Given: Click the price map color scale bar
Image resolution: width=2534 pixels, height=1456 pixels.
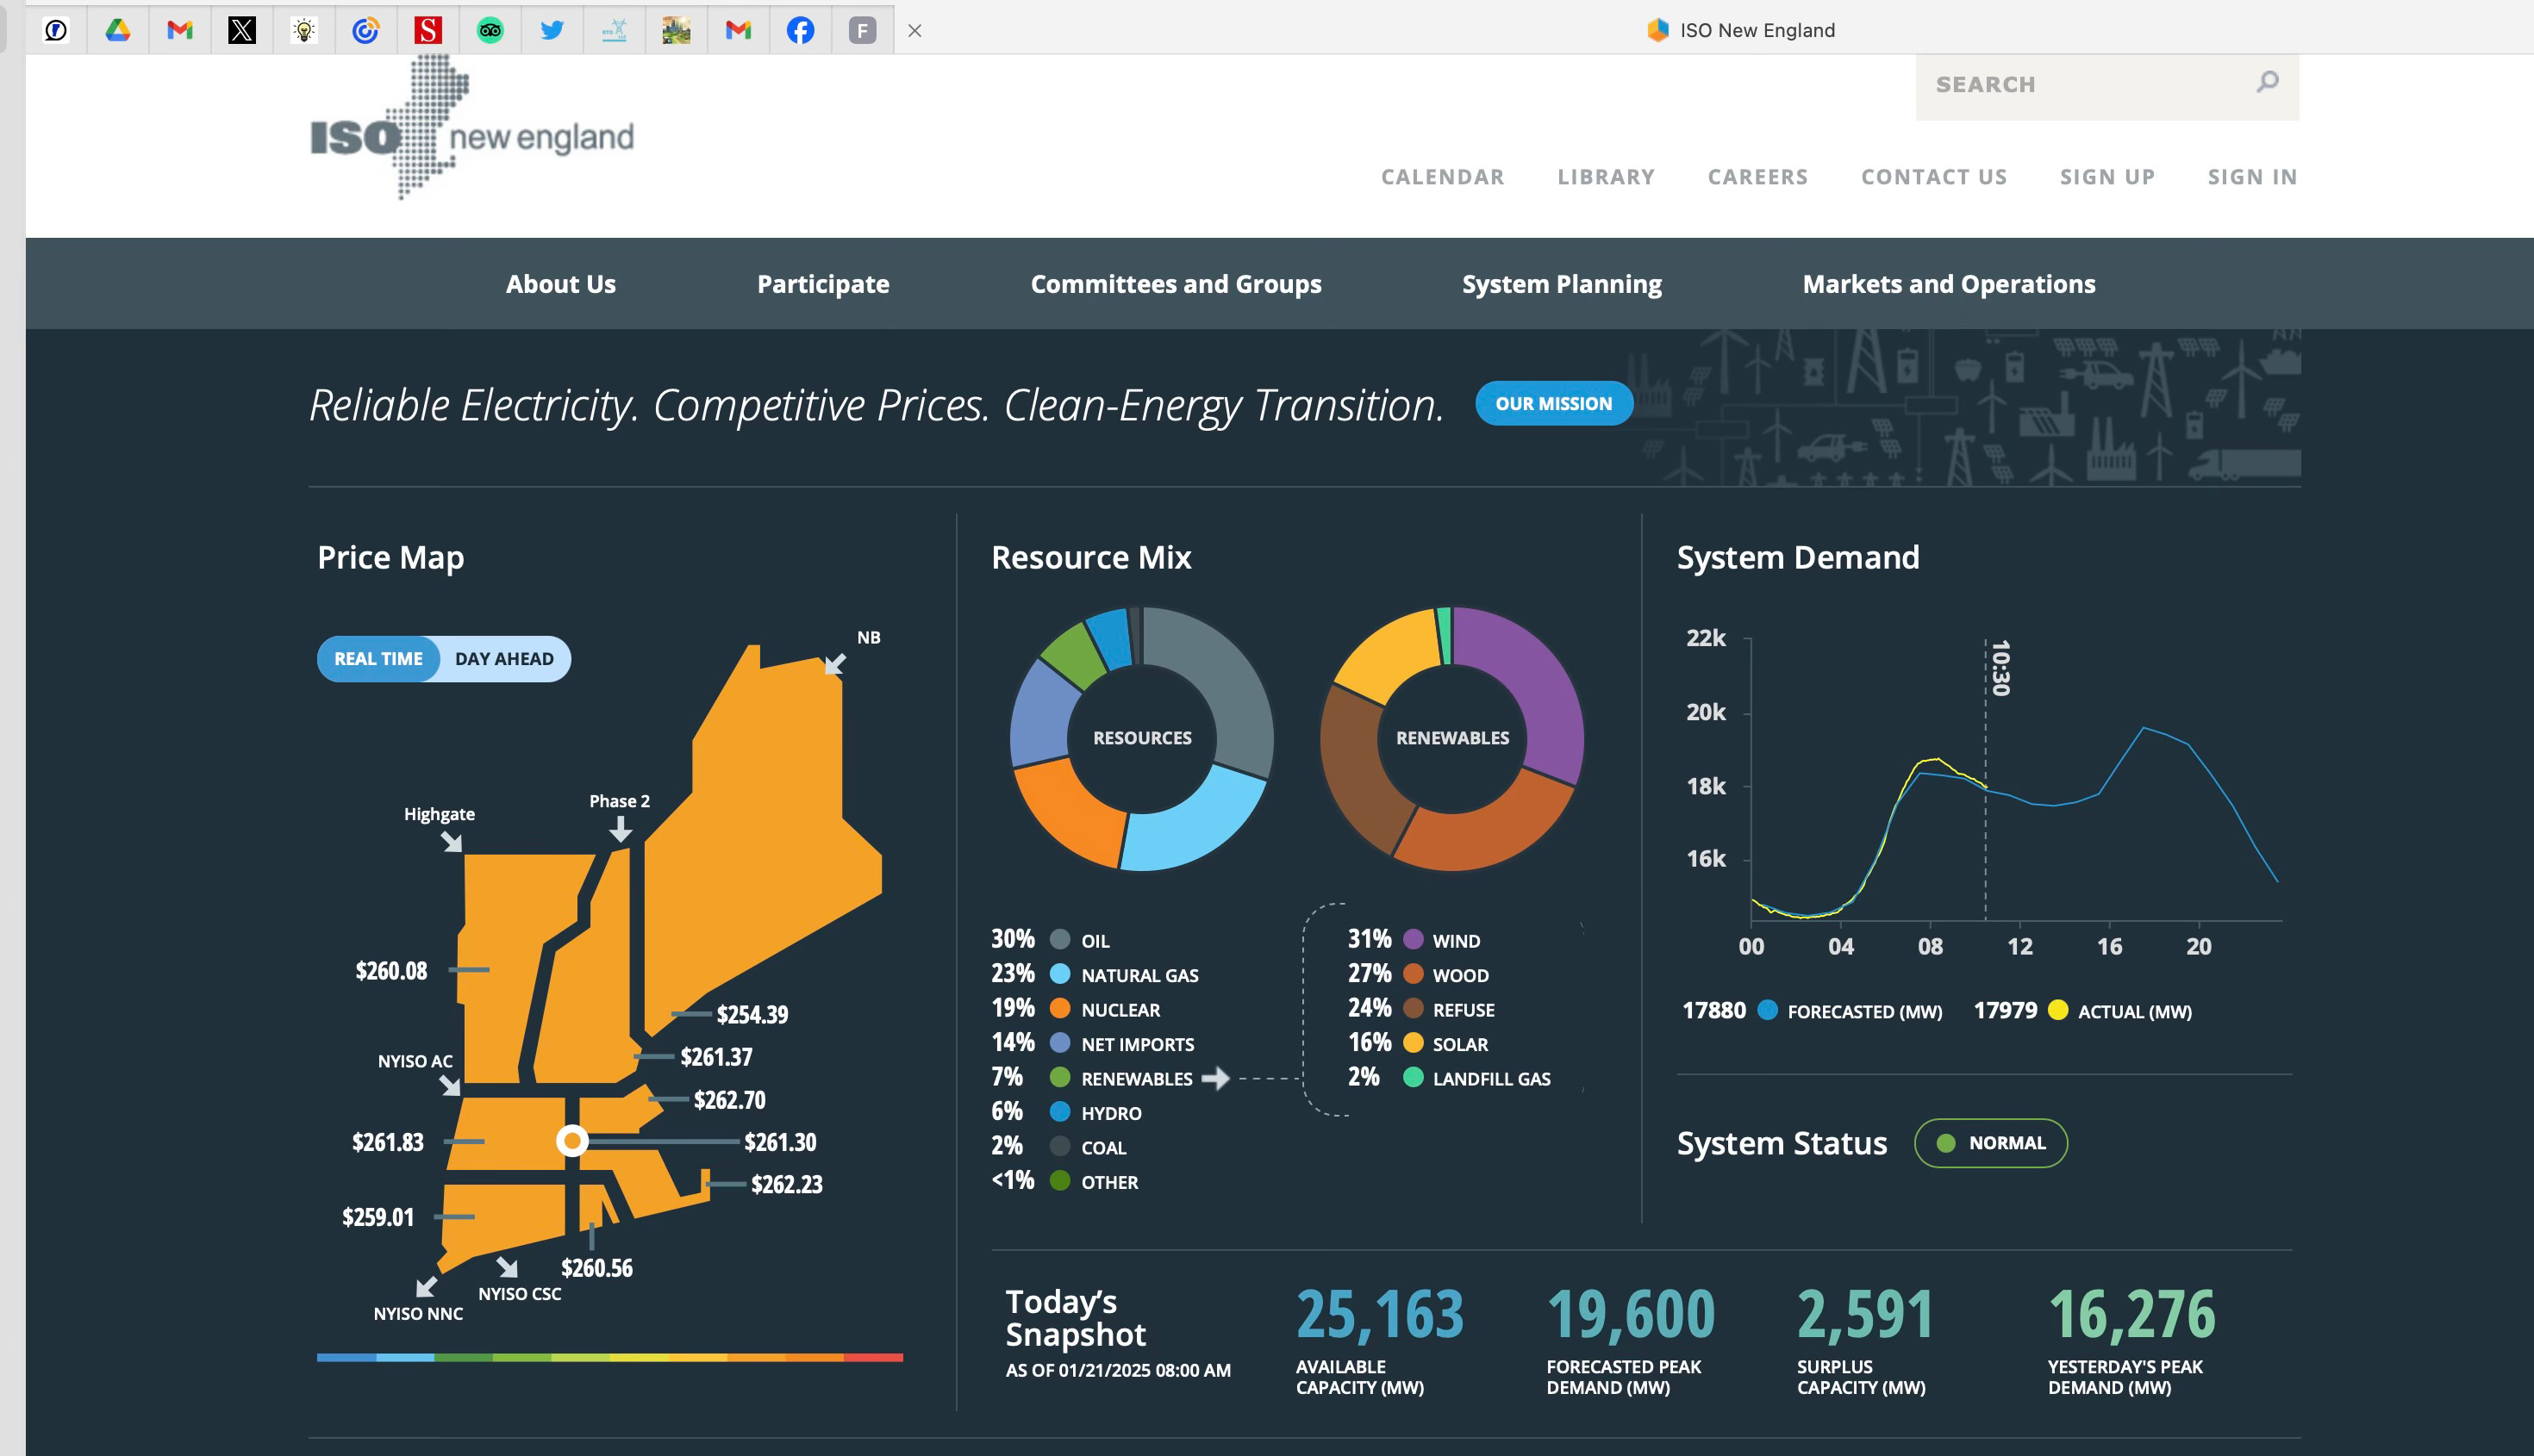Looking at the screenshot, I should [609, 1357].
